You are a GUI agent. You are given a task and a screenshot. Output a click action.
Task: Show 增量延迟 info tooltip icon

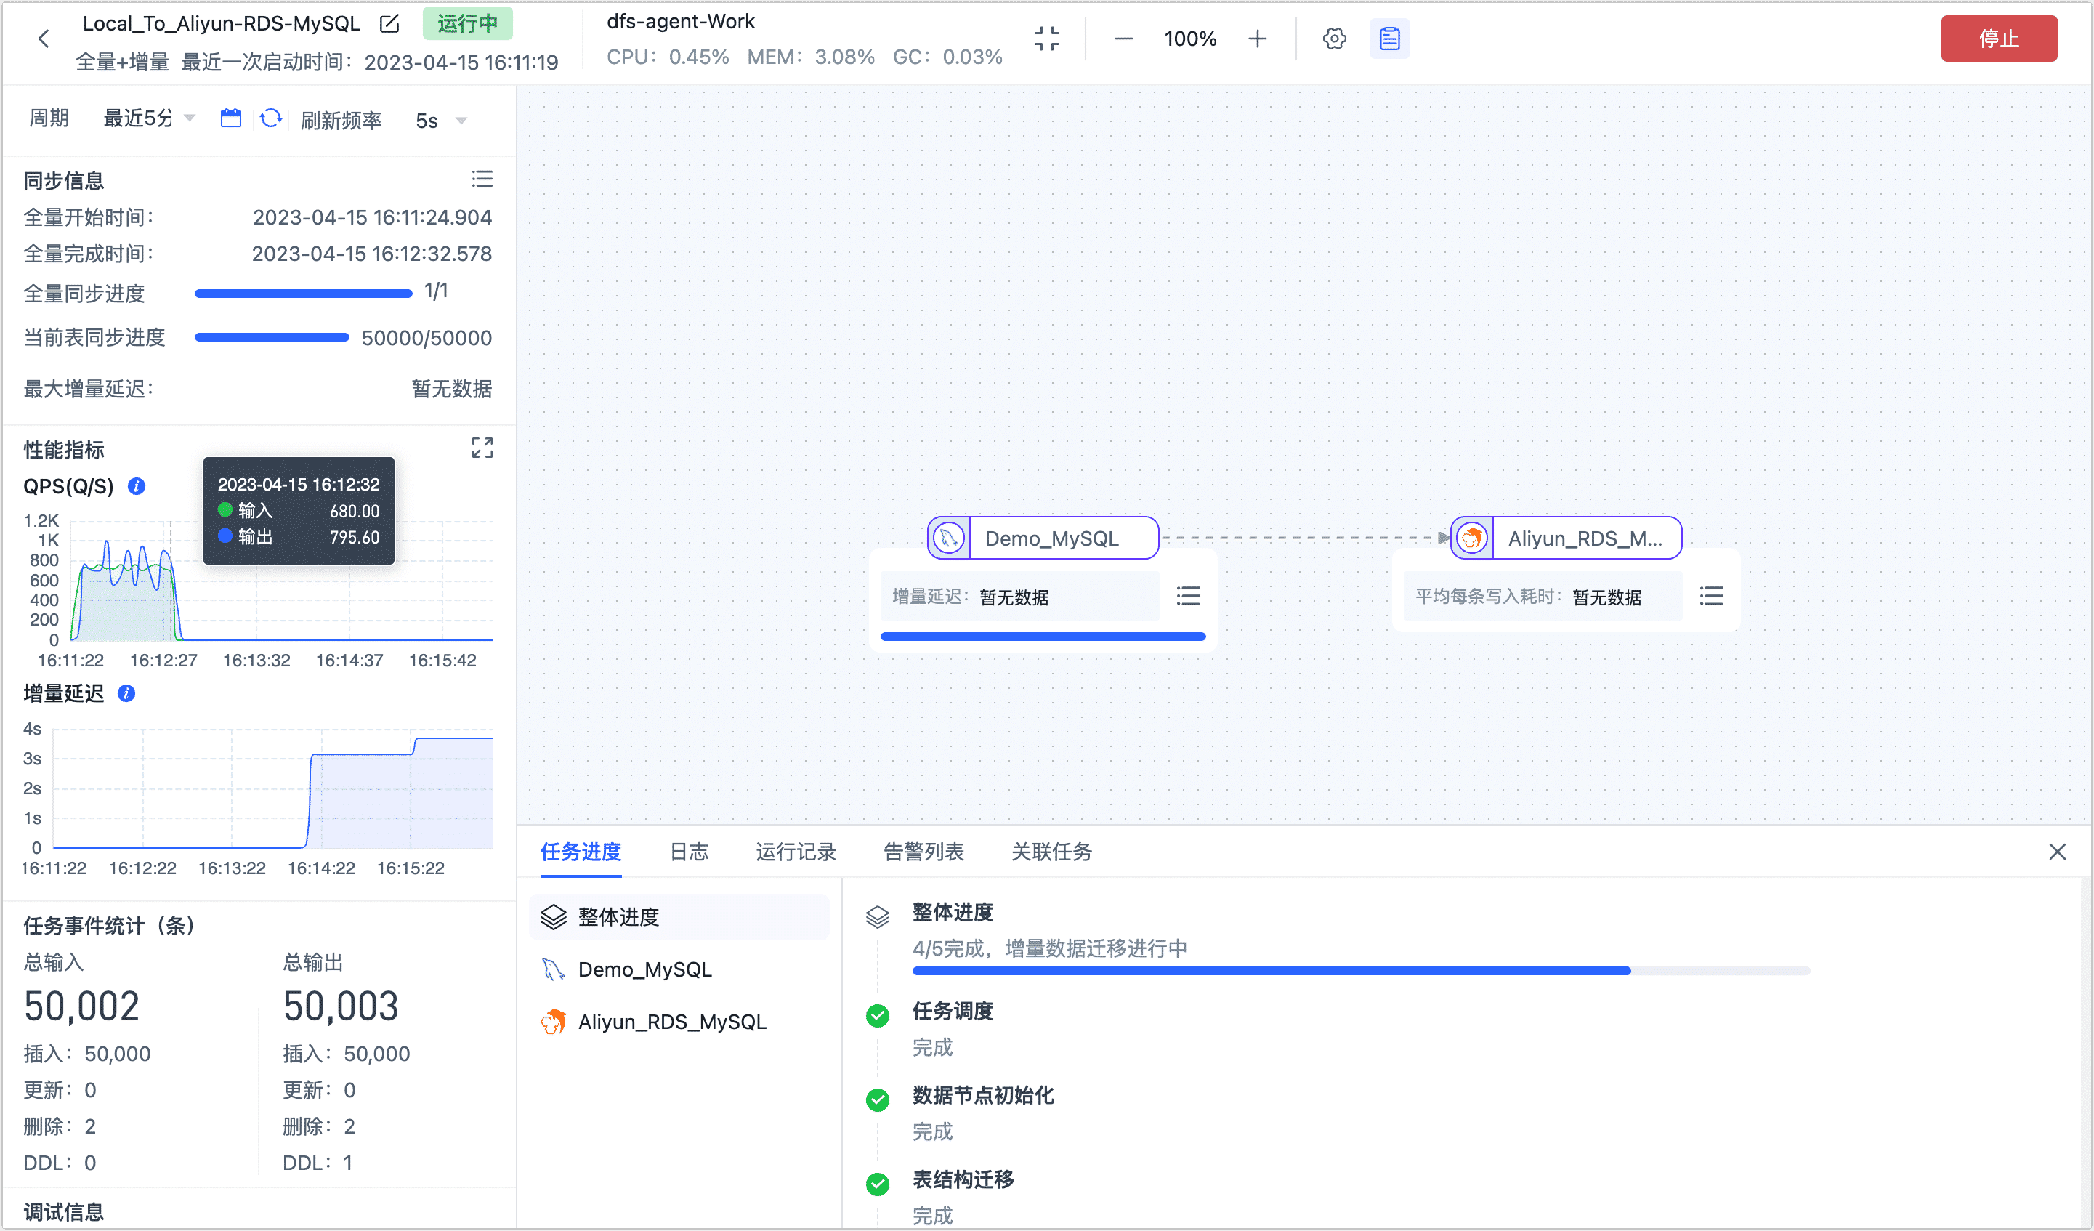click(x=126, y=693)
